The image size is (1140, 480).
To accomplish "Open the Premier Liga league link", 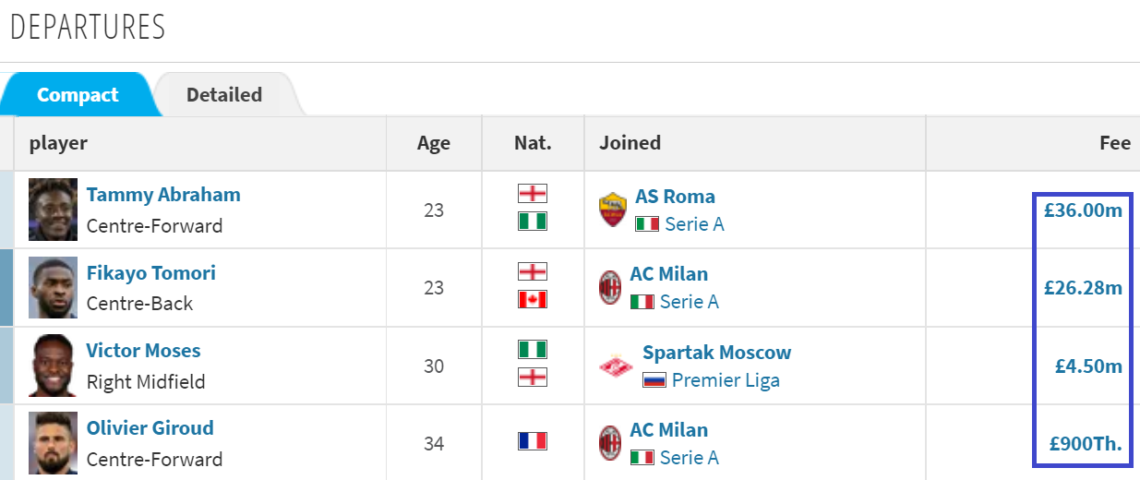I will coord(726,380).
